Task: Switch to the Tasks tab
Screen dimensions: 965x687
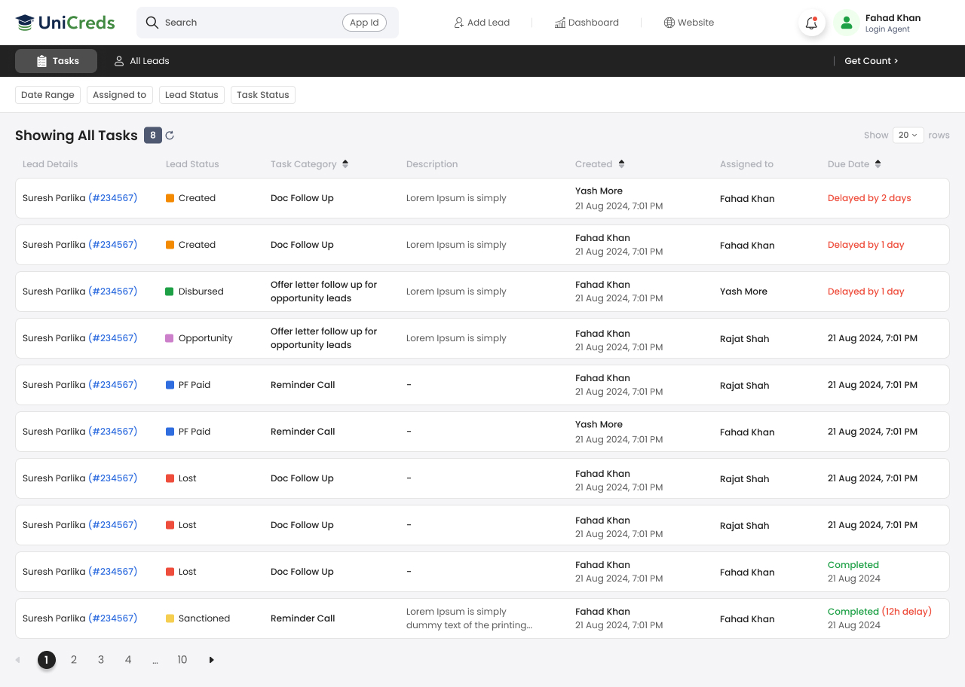Action: (x=57, y=61)
